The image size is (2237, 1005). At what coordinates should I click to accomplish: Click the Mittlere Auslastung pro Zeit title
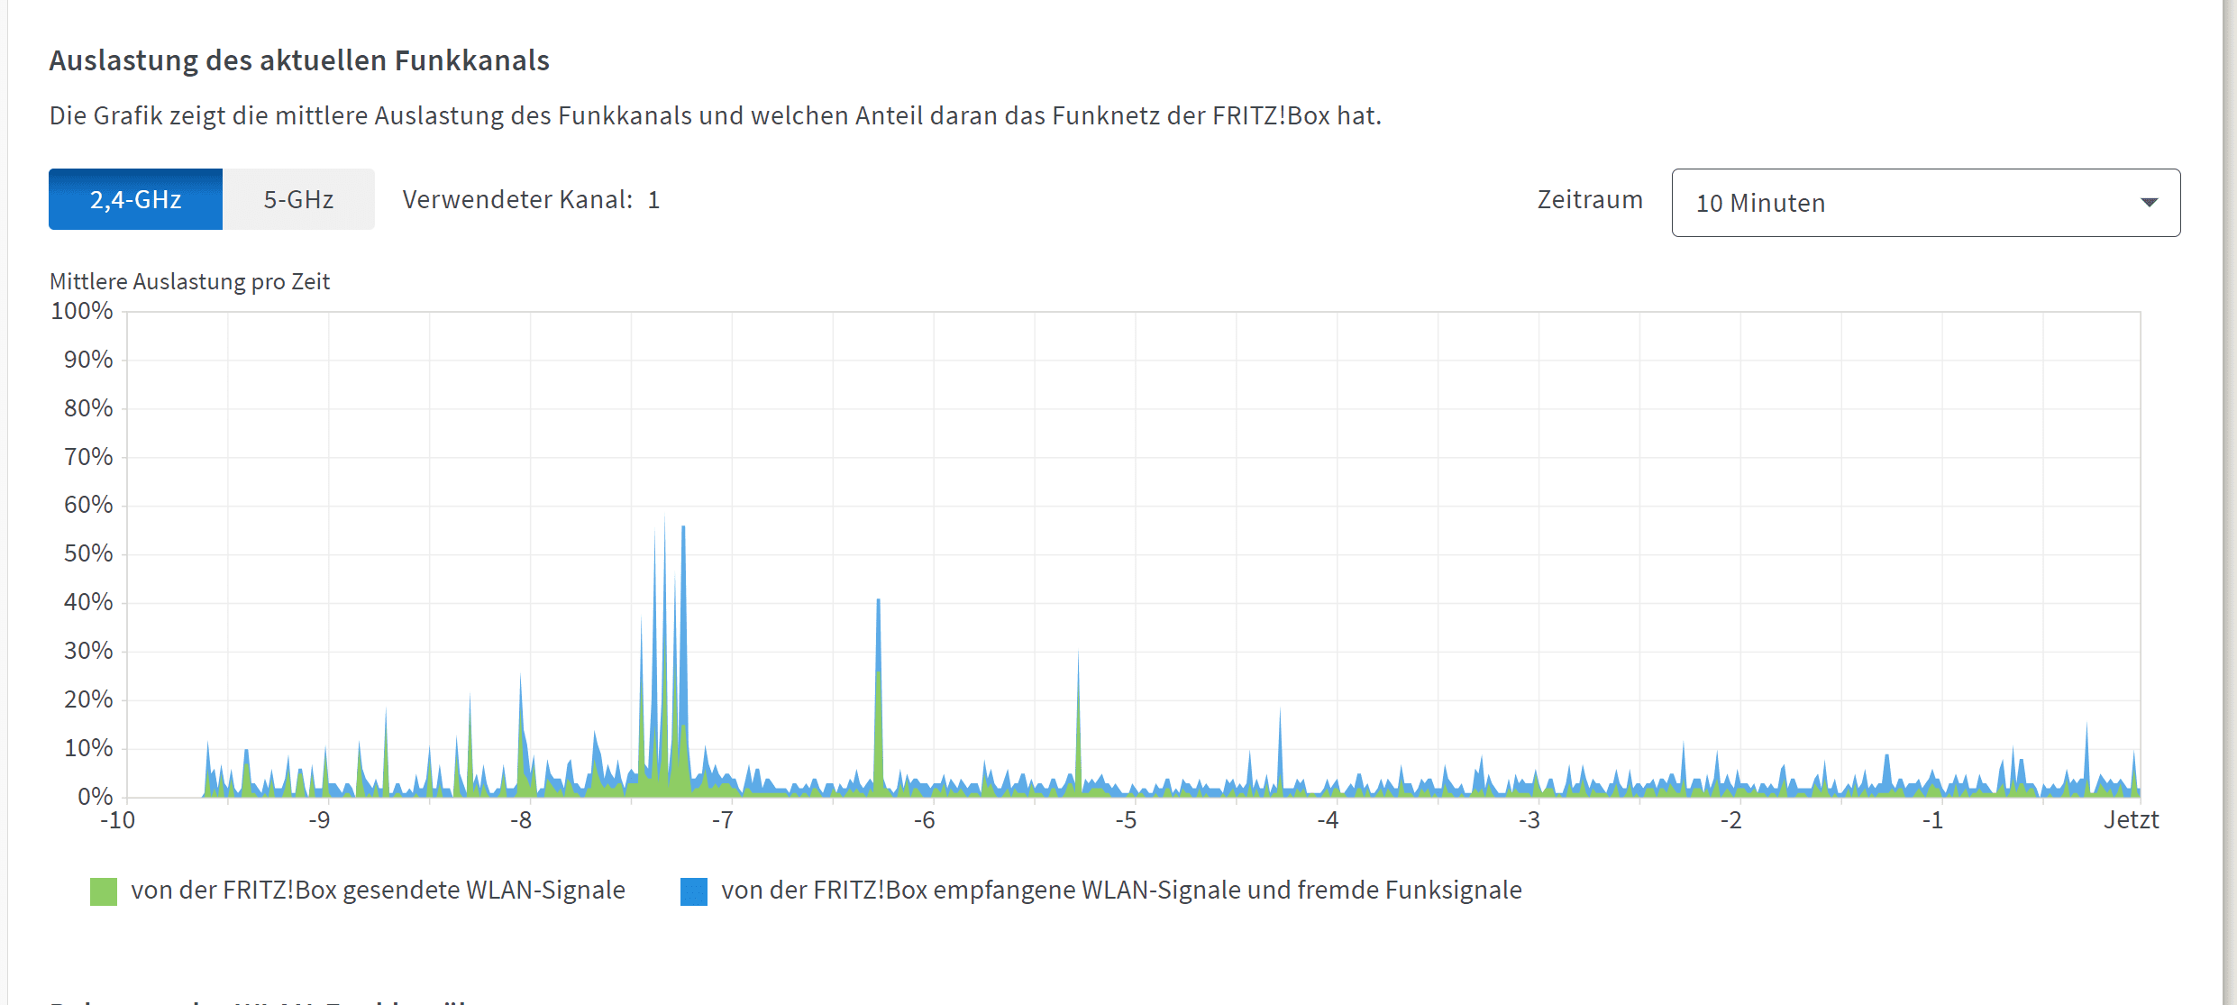[189, 282]
